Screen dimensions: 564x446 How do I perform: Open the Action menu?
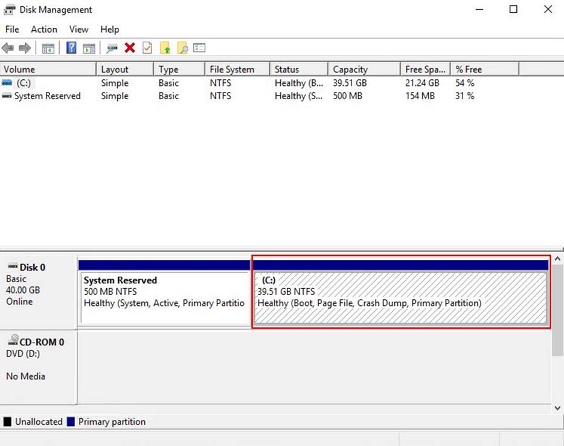(44, 29)
